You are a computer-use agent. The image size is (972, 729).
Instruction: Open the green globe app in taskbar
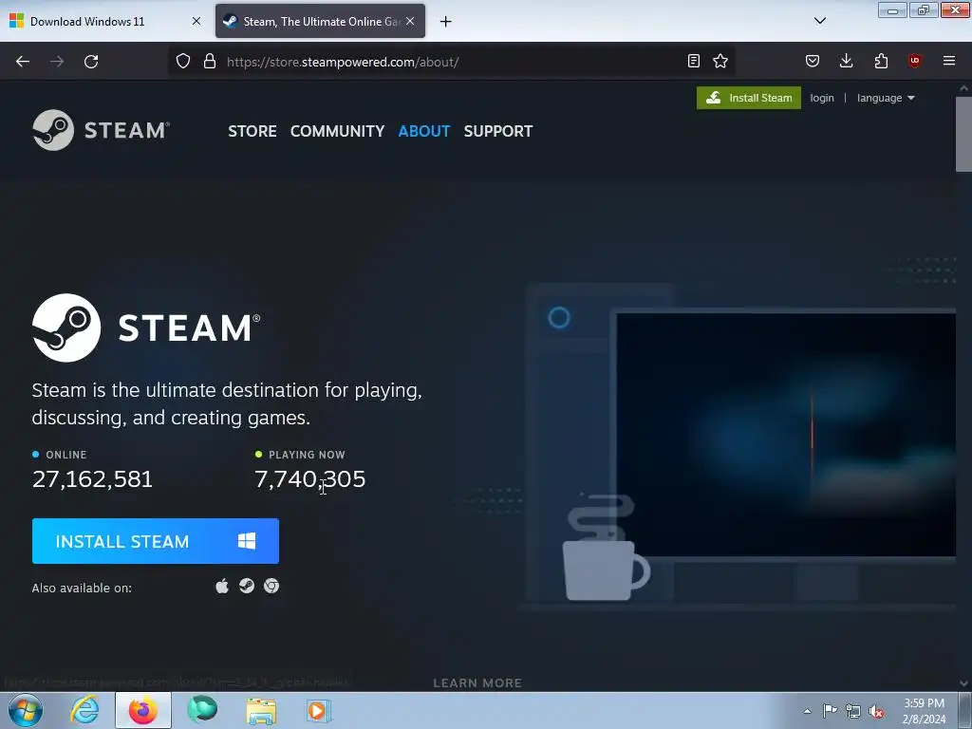[x=202, y=710]
